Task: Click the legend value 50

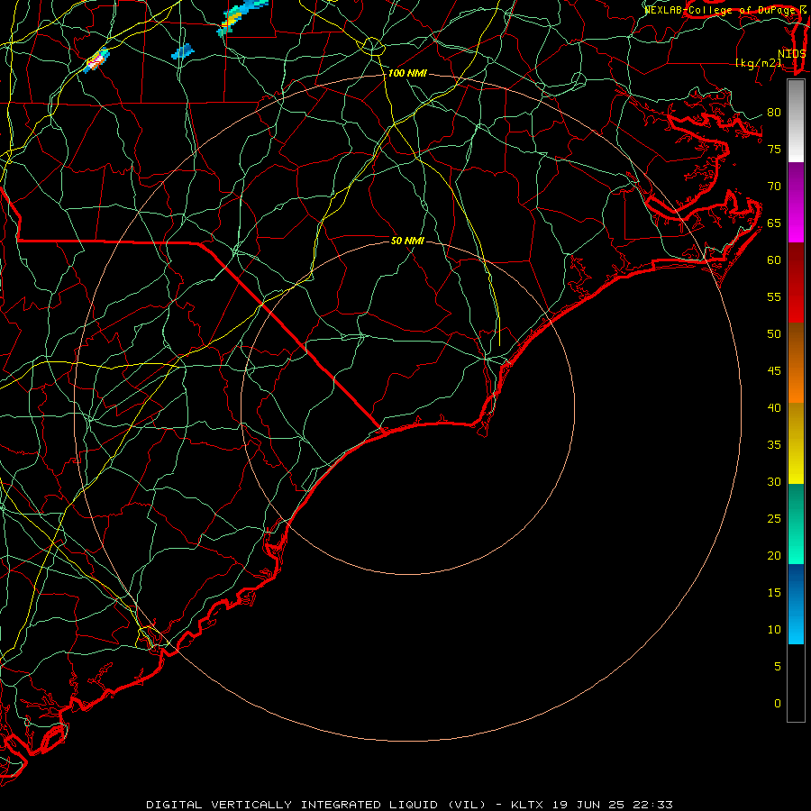Action: click(774, 333)
